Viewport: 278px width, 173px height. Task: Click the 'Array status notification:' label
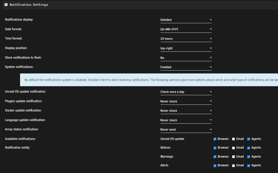pyautogui.click(x=22, y=129)
